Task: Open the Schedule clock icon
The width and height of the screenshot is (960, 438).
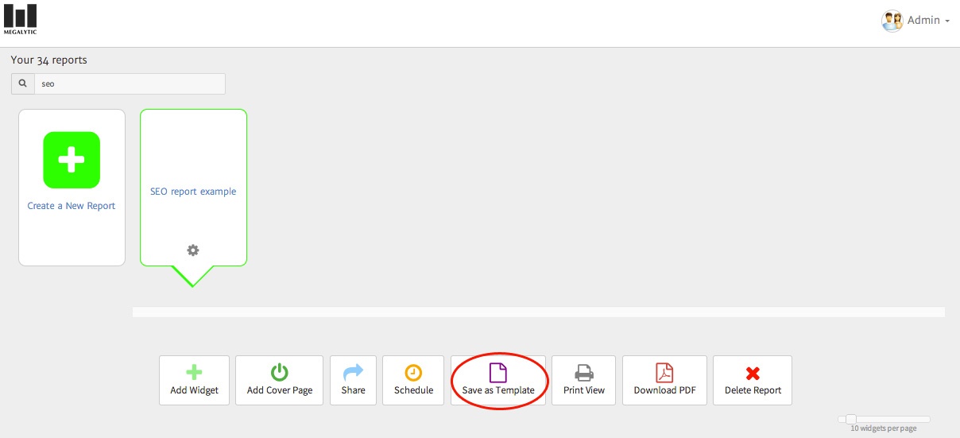Action: pos(413,372)
